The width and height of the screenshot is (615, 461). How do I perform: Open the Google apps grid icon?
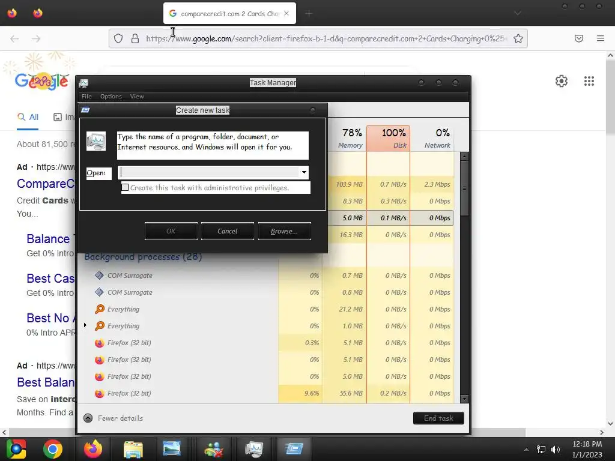coord(589,81)
